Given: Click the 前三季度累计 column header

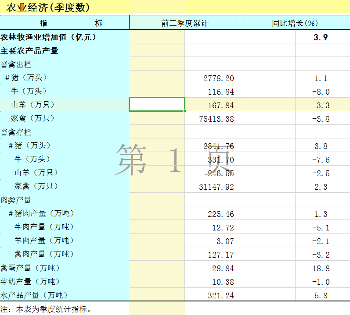Looking at the screenshot, I should click(184, 23).
